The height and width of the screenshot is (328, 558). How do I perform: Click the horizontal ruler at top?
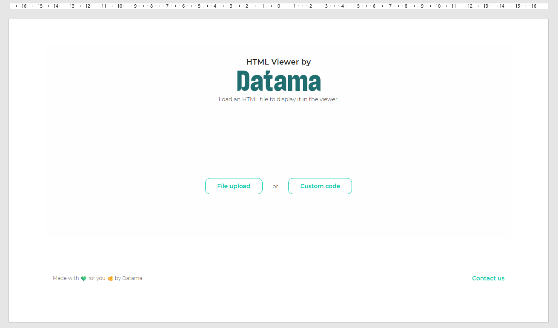click(279, 6)
